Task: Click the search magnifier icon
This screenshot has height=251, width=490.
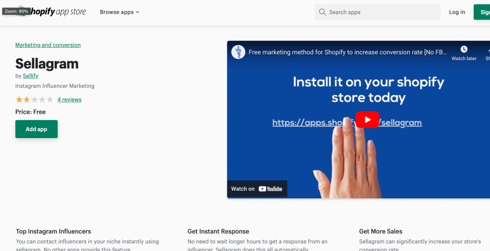Action: tap(322, 12)
